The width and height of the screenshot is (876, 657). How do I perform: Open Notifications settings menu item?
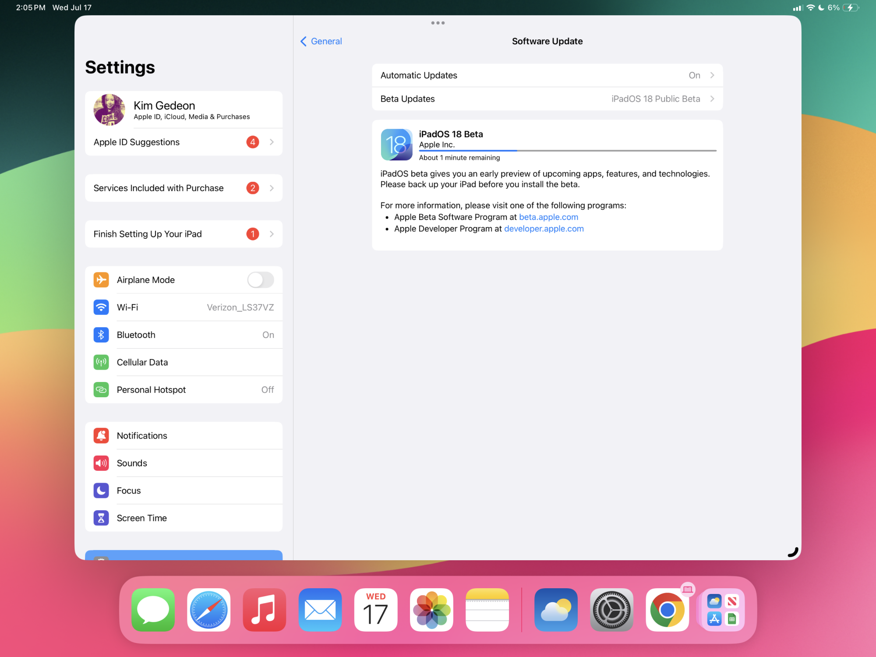pos(184,435)
